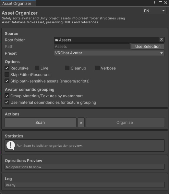
Task: Click the 'Ready.' log text
Action: (11, 185)
